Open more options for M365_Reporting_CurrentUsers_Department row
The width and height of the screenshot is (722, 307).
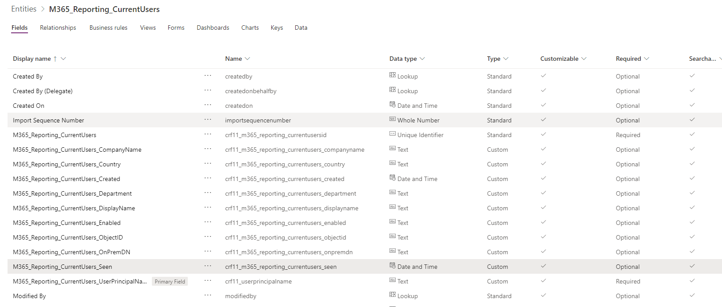(x=208, y=193)
